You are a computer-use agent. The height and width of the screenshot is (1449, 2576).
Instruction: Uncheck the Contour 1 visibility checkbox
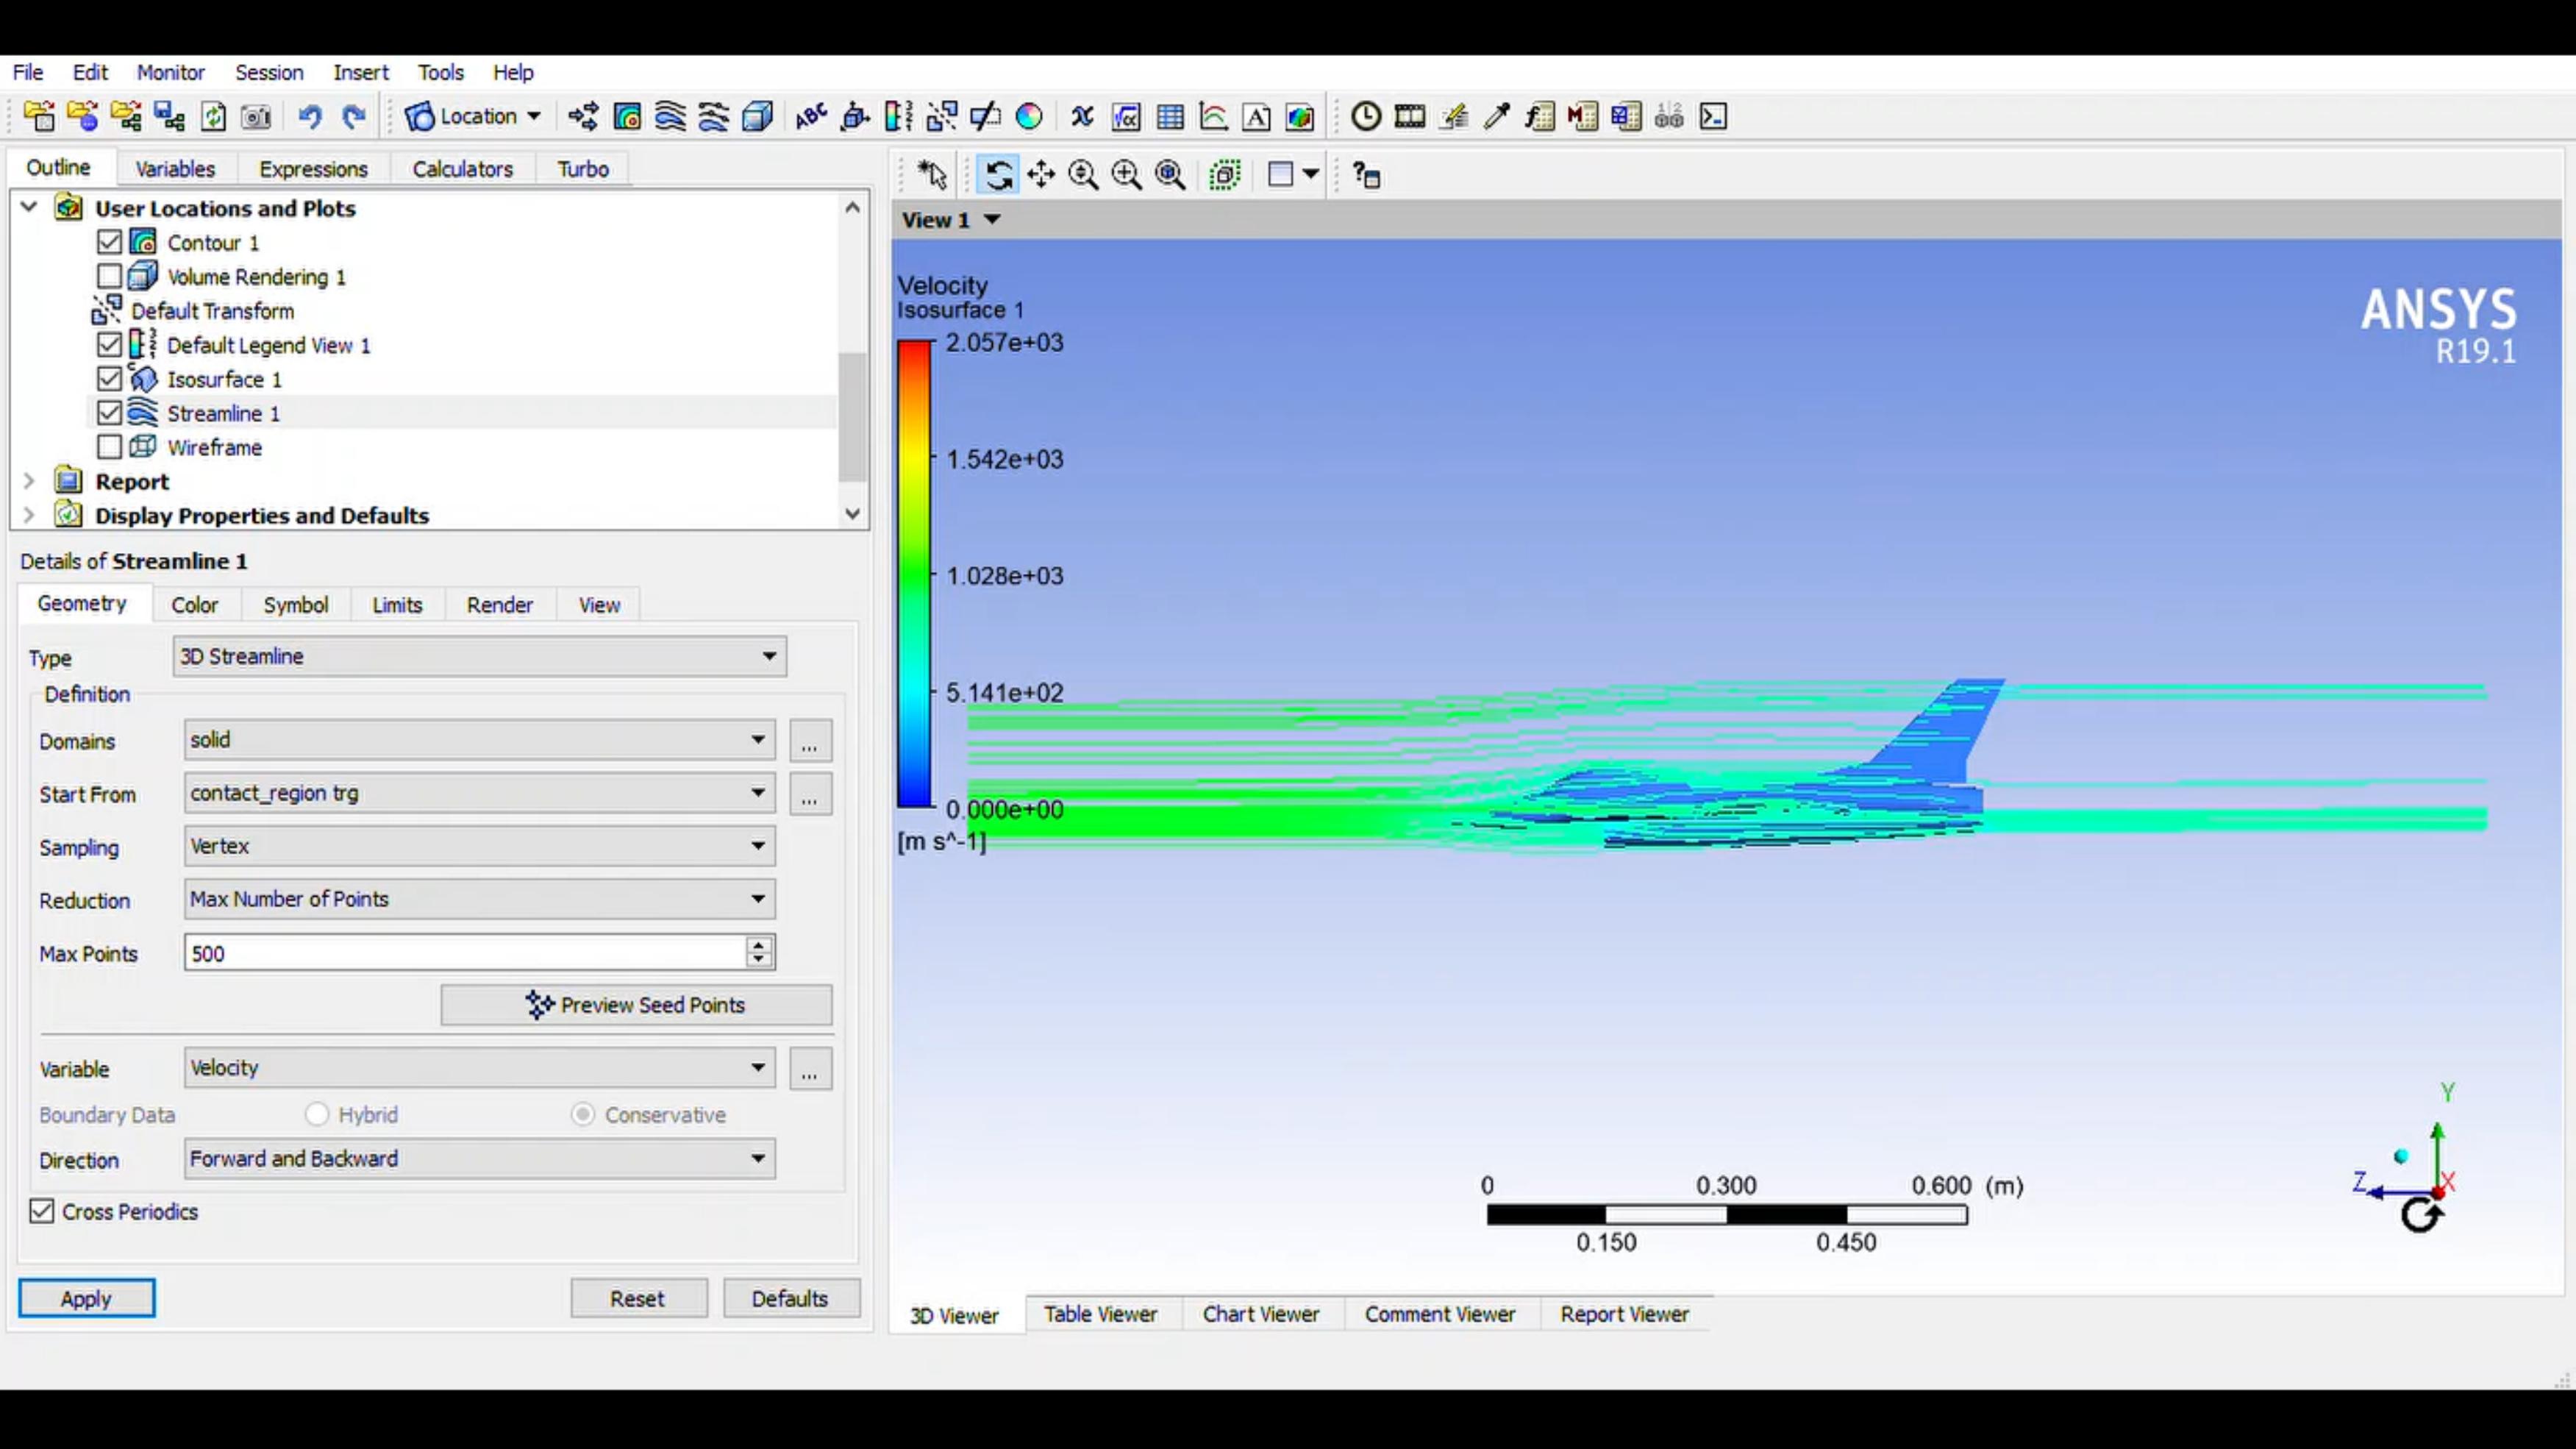[x=109, y=242]
